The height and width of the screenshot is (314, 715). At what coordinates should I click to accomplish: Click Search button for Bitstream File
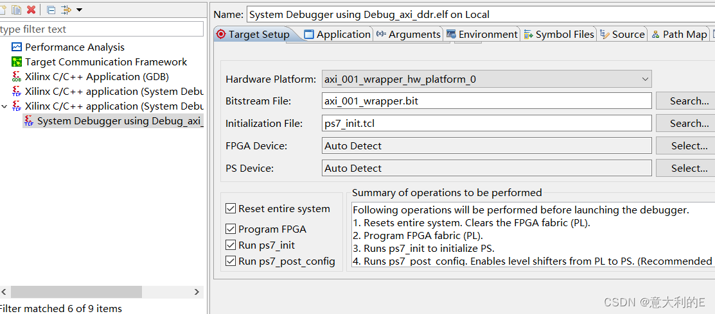[685, 101]
